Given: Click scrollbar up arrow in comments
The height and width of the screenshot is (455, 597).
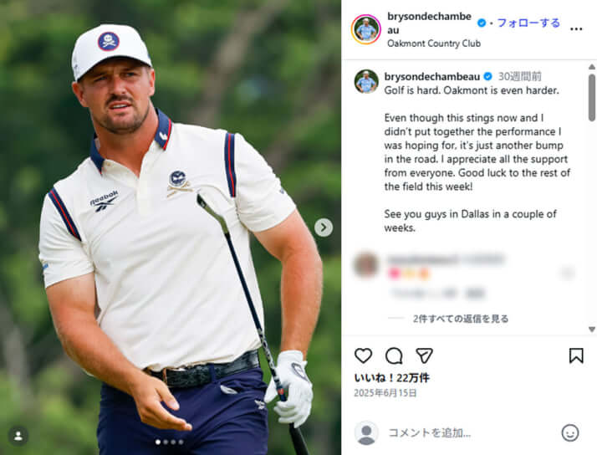Looking at the screenshot, I should pyautogui.click(x=592, y=67).
